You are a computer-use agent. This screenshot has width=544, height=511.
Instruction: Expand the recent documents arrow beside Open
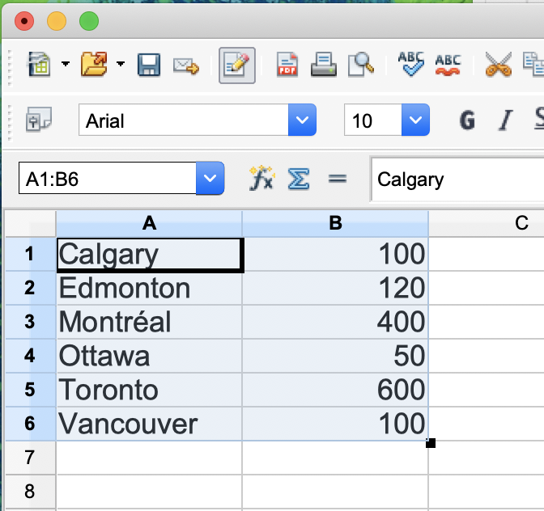(x=121, y=64)
